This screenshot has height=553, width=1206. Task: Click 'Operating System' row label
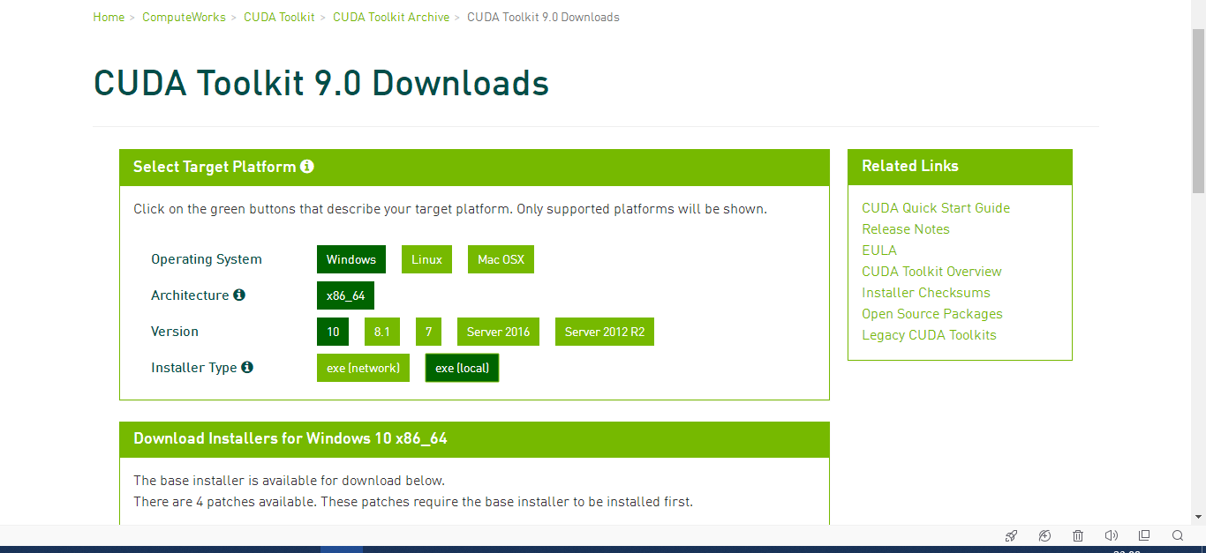pos(207,259)
